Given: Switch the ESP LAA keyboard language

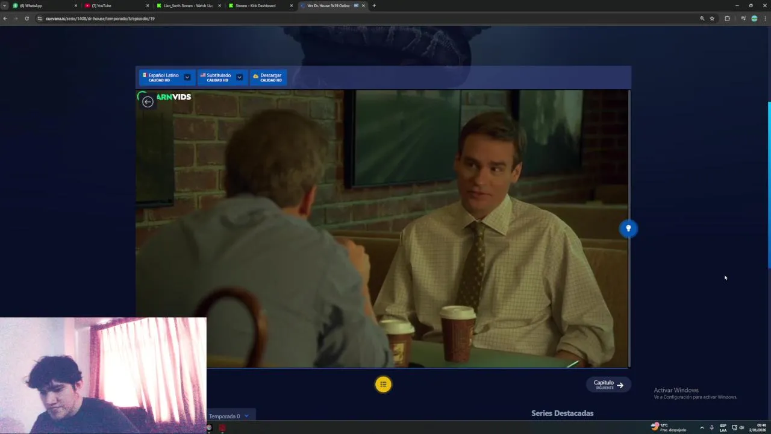Looking at the screenshot, I should [723, 427].
